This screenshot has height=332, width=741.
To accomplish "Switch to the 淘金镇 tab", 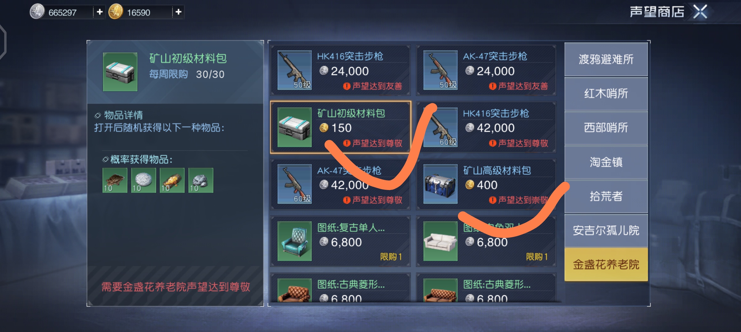I will tap(606, 162).
